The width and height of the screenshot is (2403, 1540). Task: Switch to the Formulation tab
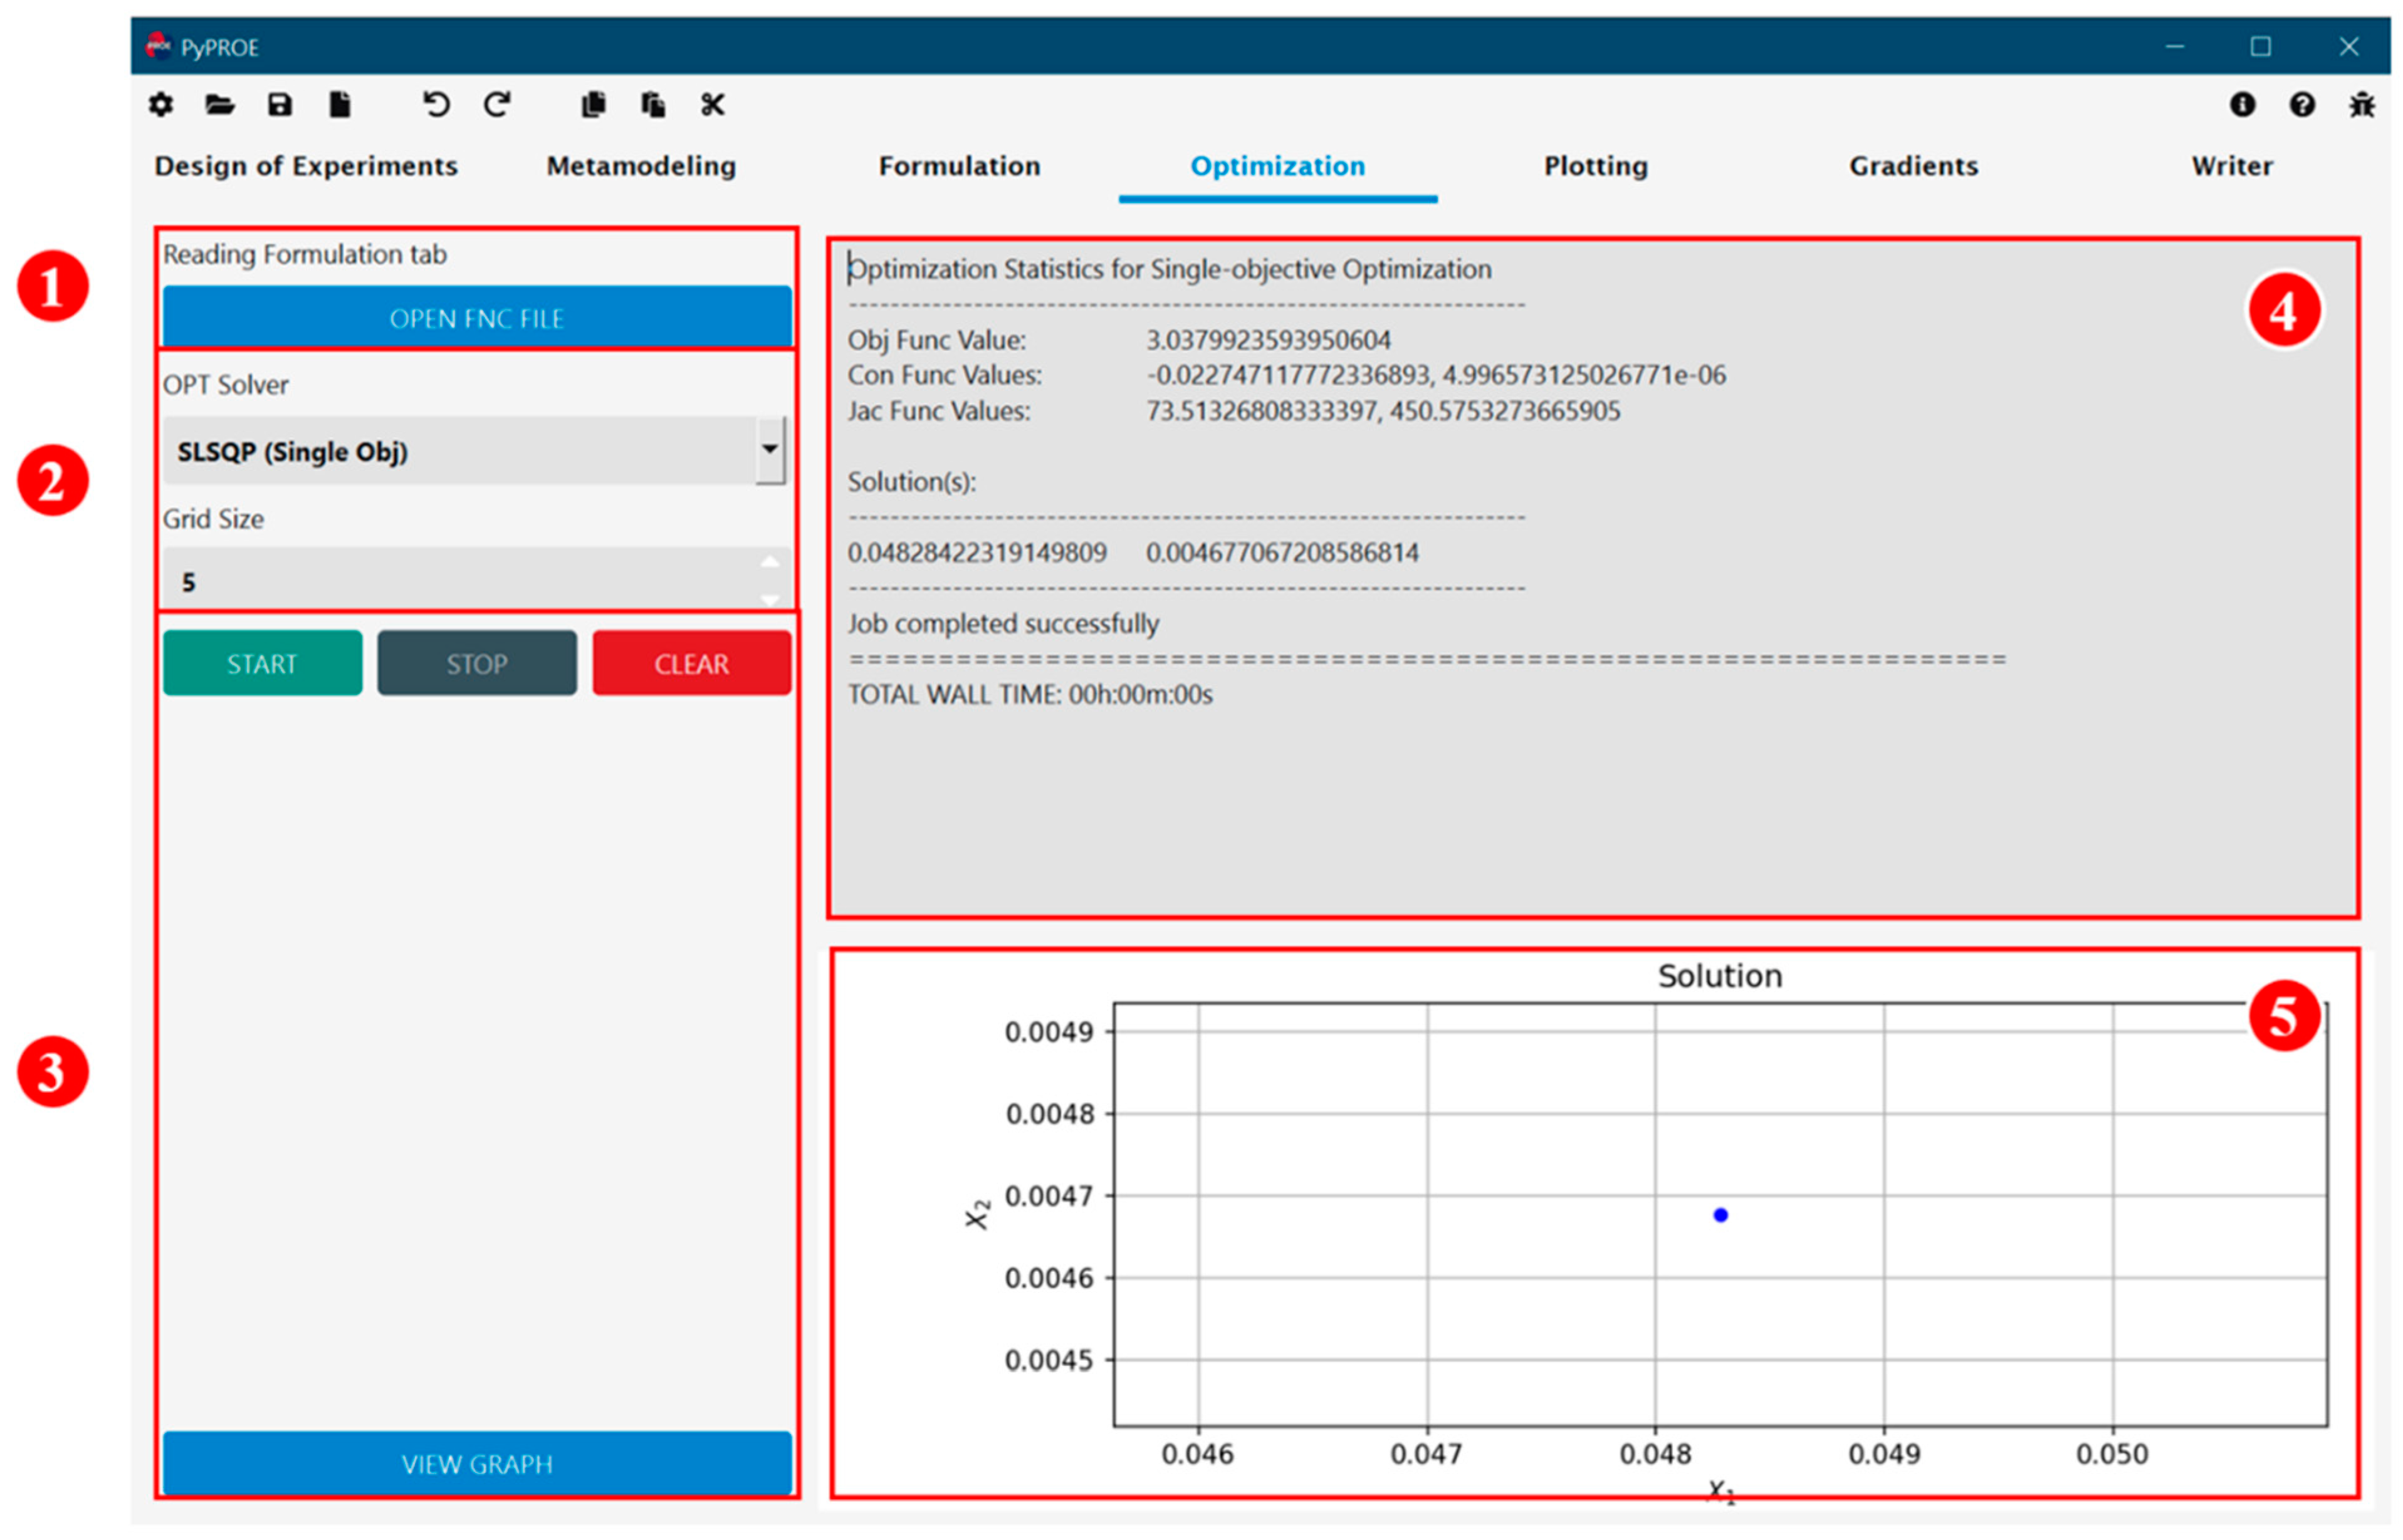(x=960, y=166)
